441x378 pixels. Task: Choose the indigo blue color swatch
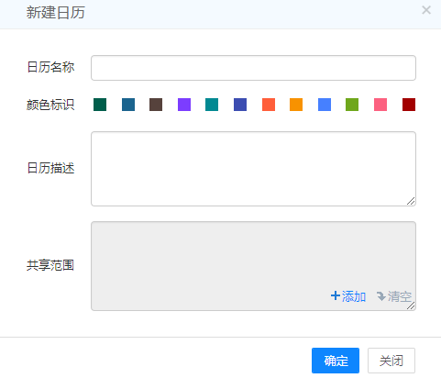pyautogui.click(x=240, y=105)
